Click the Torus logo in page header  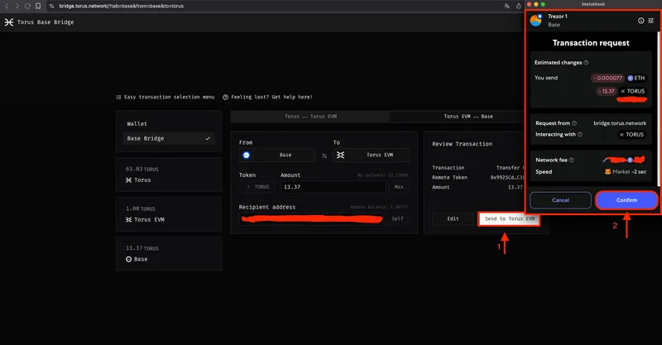click(x=9, y=22)
